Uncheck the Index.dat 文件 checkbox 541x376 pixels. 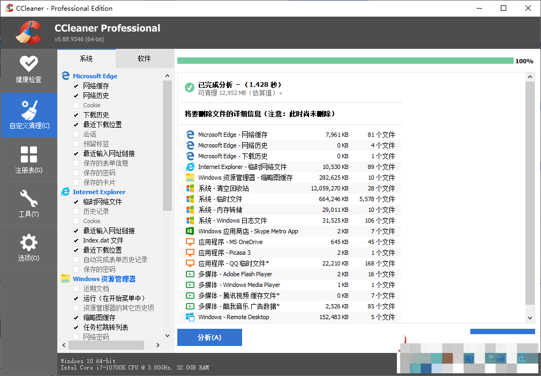click(x=76, y=240)
